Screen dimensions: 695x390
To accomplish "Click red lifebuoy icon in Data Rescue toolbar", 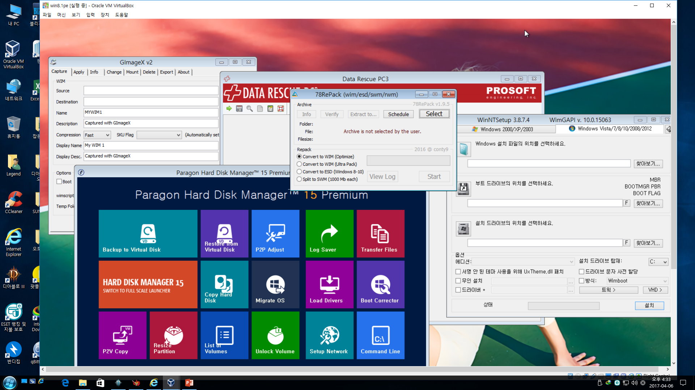I will (x=281, y=108).
